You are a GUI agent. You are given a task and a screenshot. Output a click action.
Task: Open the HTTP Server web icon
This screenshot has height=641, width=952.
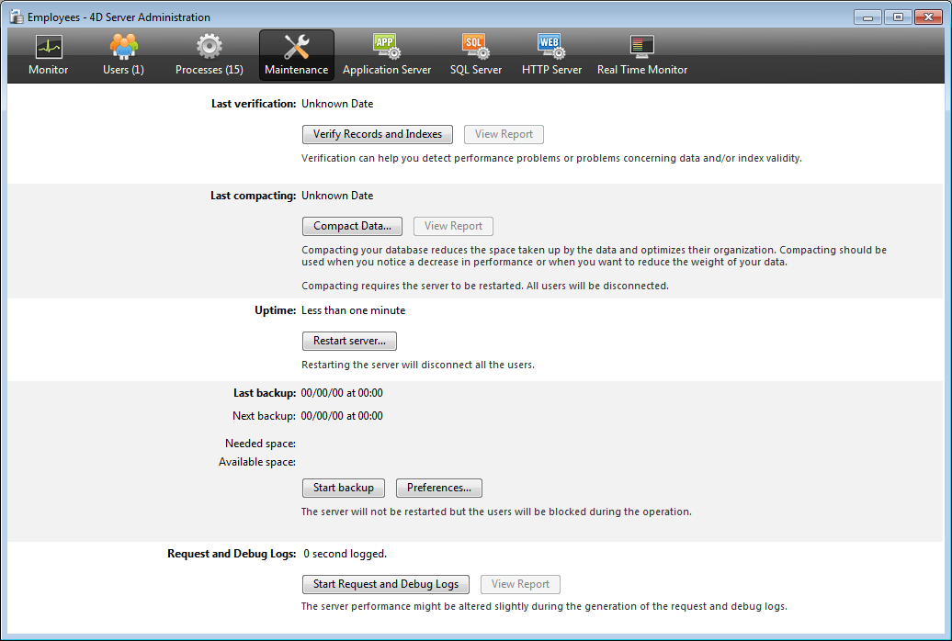(x=551, y=47)
